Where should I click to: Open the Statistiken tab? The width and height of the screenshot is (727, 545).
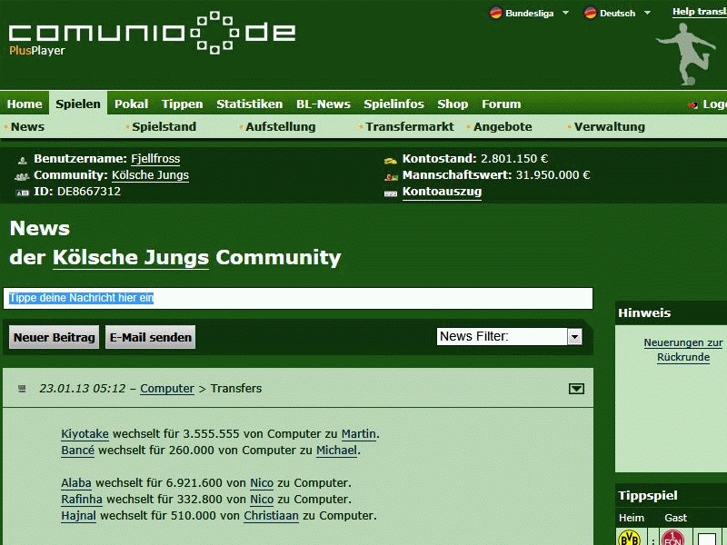tap(249, 104)
